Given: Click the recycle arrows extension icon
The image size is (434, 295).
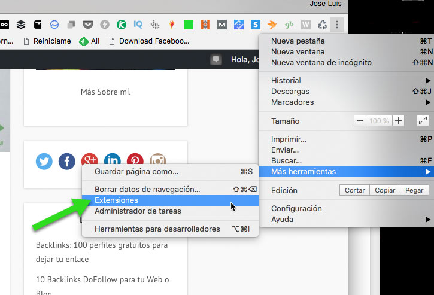Looking at the screenshot, I should click(x=322, y=25).
